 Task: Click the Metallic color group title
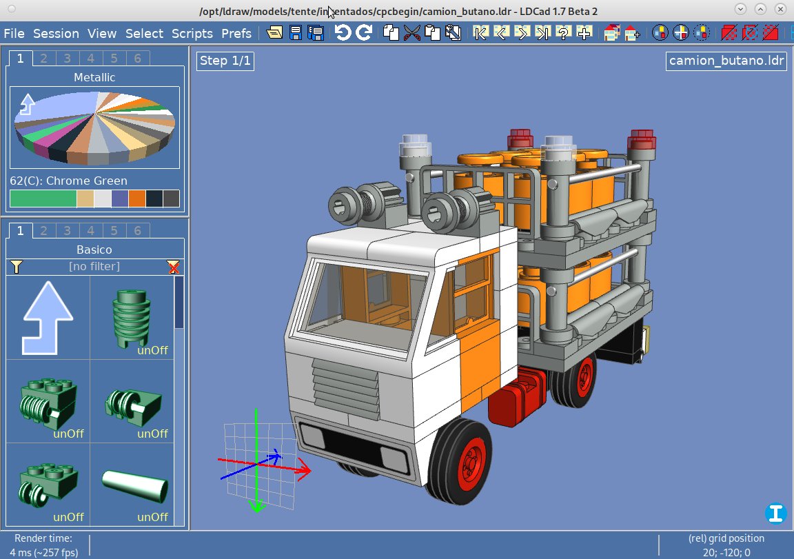click(94, 77)
